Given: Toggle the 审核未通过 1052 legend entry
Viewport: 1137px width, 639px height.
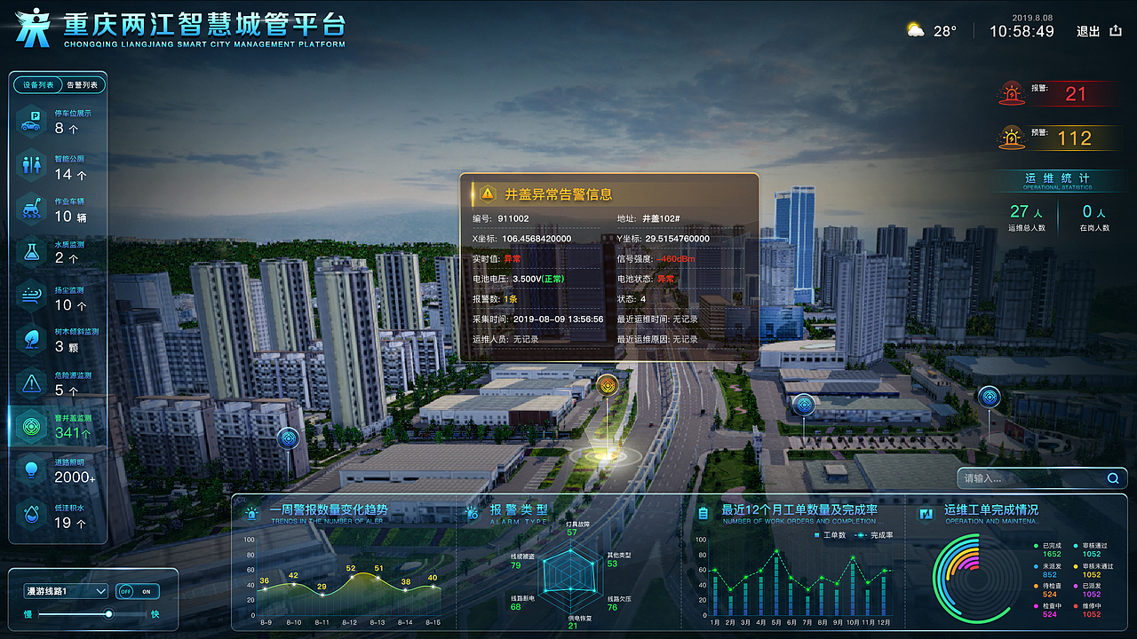Looking at the screenshot, I should point(1093,570).
